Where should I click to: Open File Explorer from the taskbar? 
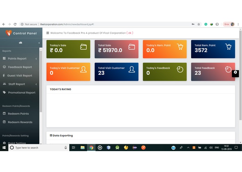click(83, 148)
